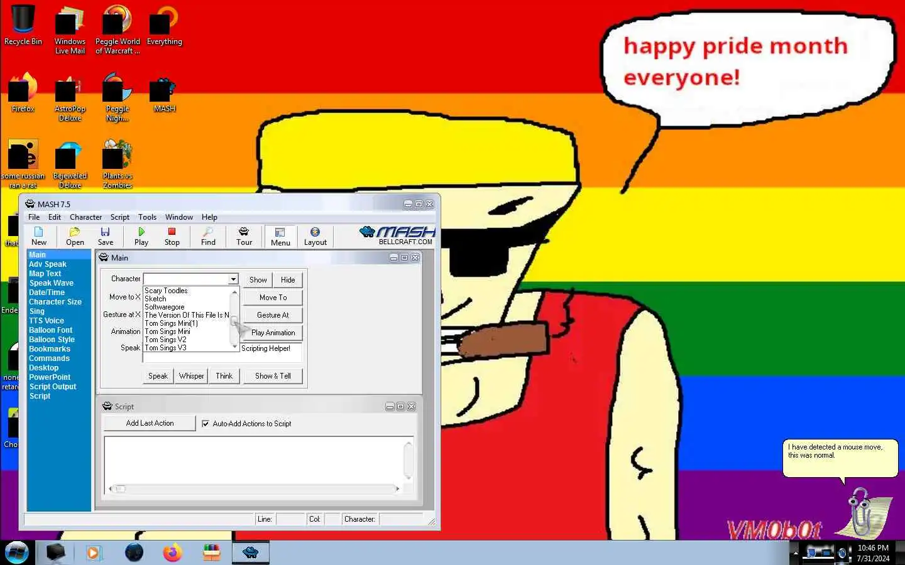Click the Scripting Helper! button

[x=266, y=348]
